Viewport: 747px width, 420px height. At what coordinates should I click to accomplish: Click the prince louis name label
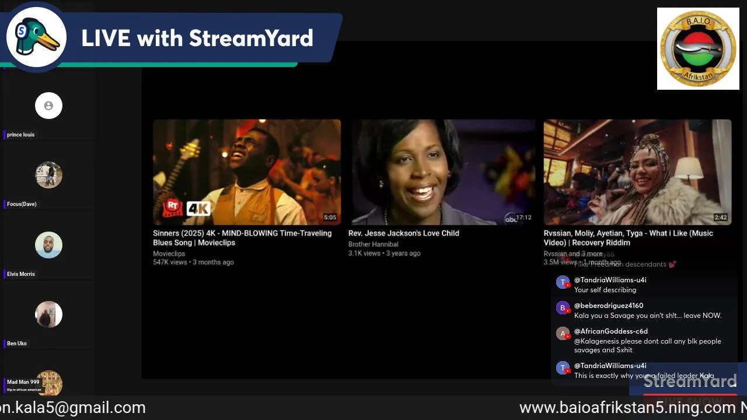click(x=20, y=135)
